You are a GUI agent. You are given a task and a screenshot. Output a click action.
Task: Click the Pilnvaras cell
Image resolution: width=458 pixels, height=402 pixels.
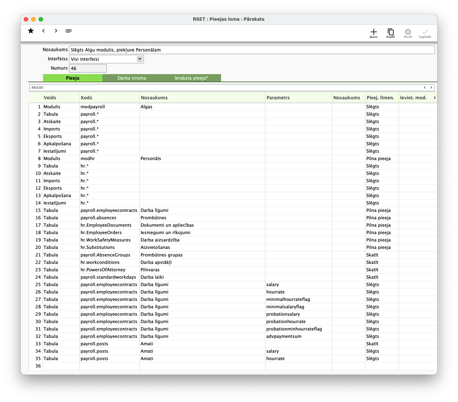[202, 270]
